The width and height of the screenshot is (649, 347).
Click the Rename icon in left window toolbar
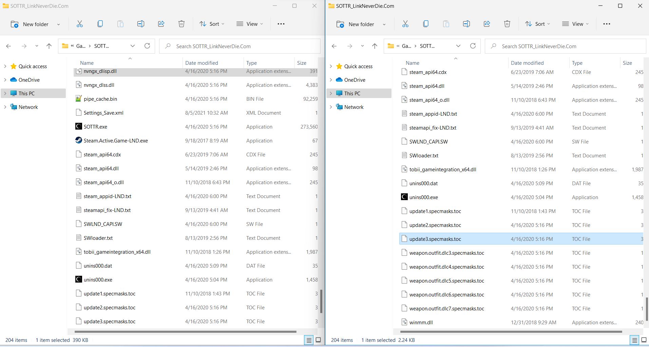[140, 24]
